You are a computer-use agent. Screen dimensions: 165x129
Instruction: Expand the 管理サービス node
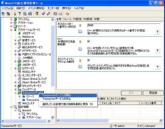15,40
